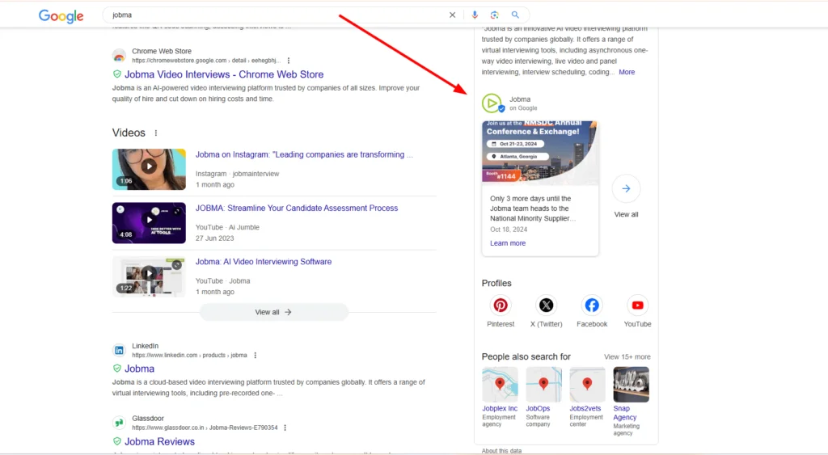Click About this data link
Image resolution: width=828 pixels, height=455 pixels.
click(x=501, y=451)
